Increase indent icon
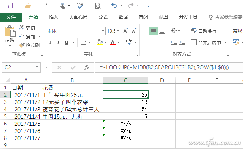The image size is (243, 149). point(182,42)
